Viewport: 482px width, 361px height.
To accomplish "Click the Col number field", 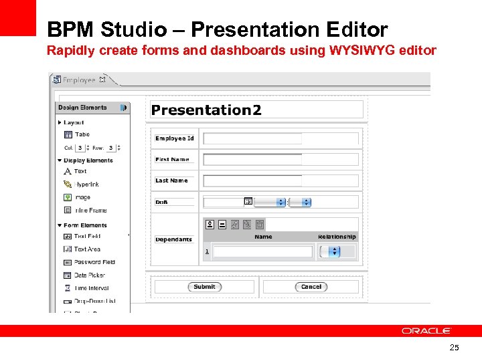I will (x=80, y=148).
